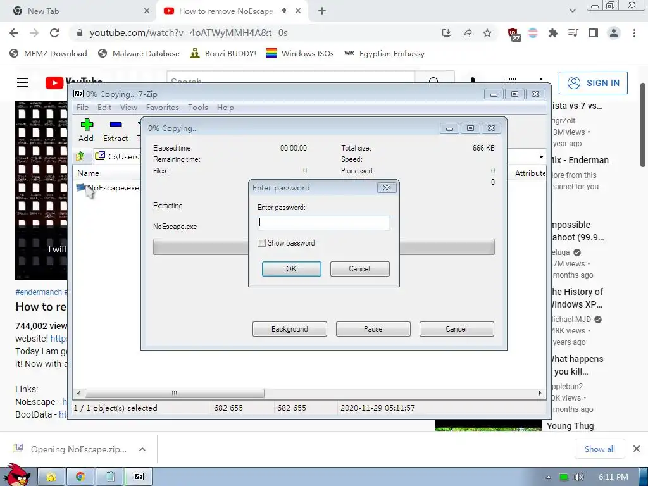
Task: Click the 7-Zip Add button icon
Action: [x=86, y=125]
